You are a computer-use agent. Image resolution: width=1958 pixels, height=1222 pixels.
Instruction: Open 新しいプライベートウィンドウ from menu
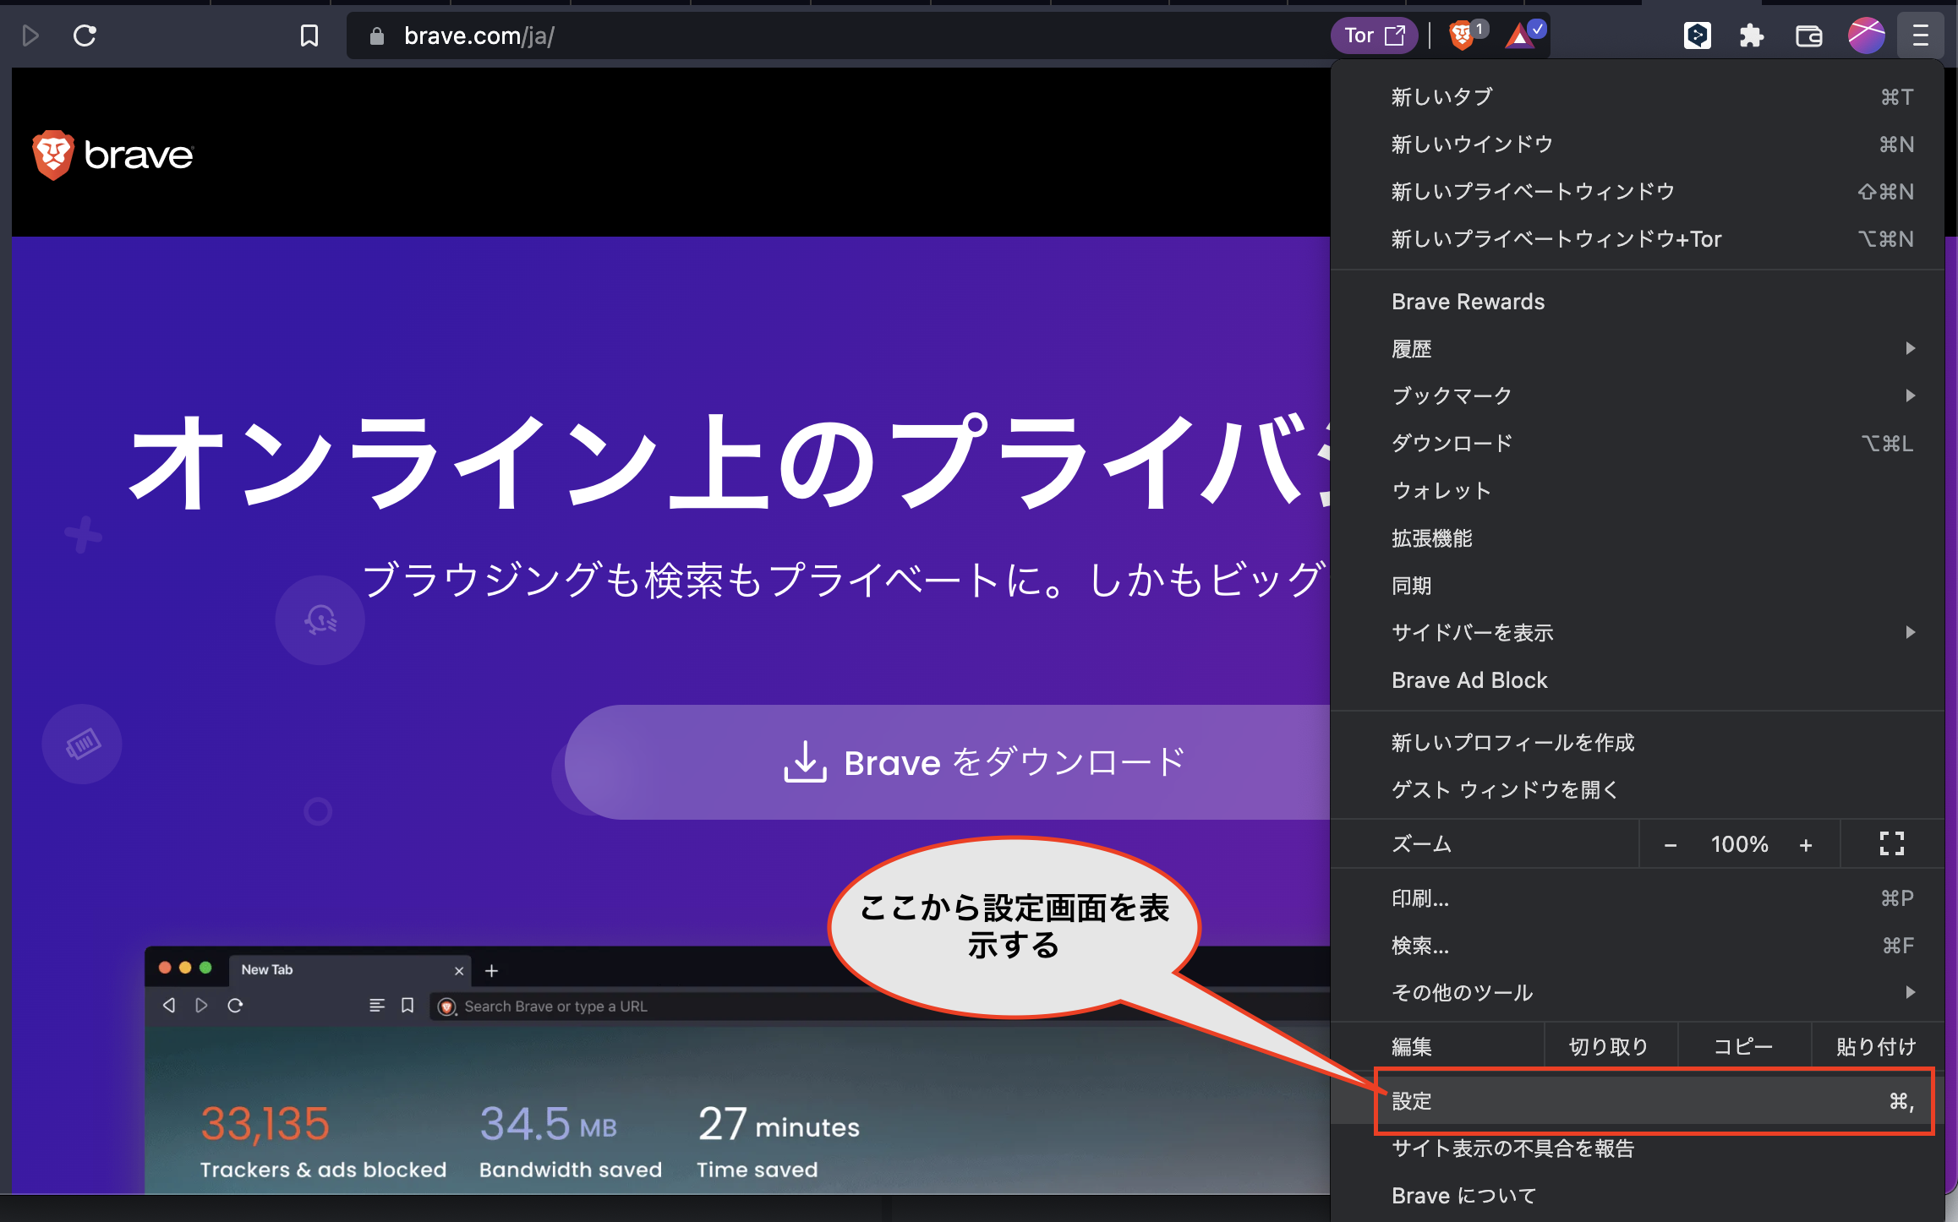(1638, 192)
